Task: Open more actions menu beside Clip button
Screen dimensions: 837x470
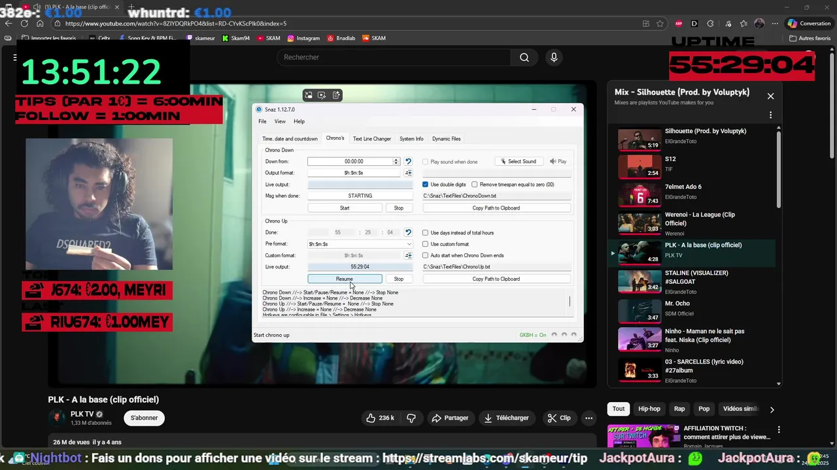Action: [589, 418]
